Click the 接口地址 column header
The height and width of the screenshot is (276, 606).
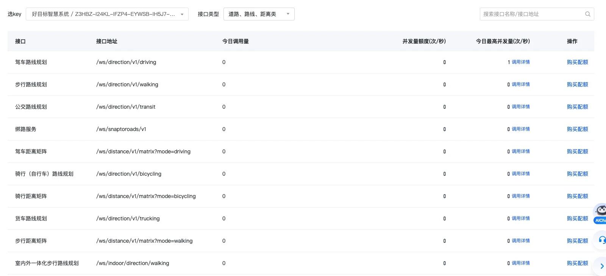[x=107, y=41]
